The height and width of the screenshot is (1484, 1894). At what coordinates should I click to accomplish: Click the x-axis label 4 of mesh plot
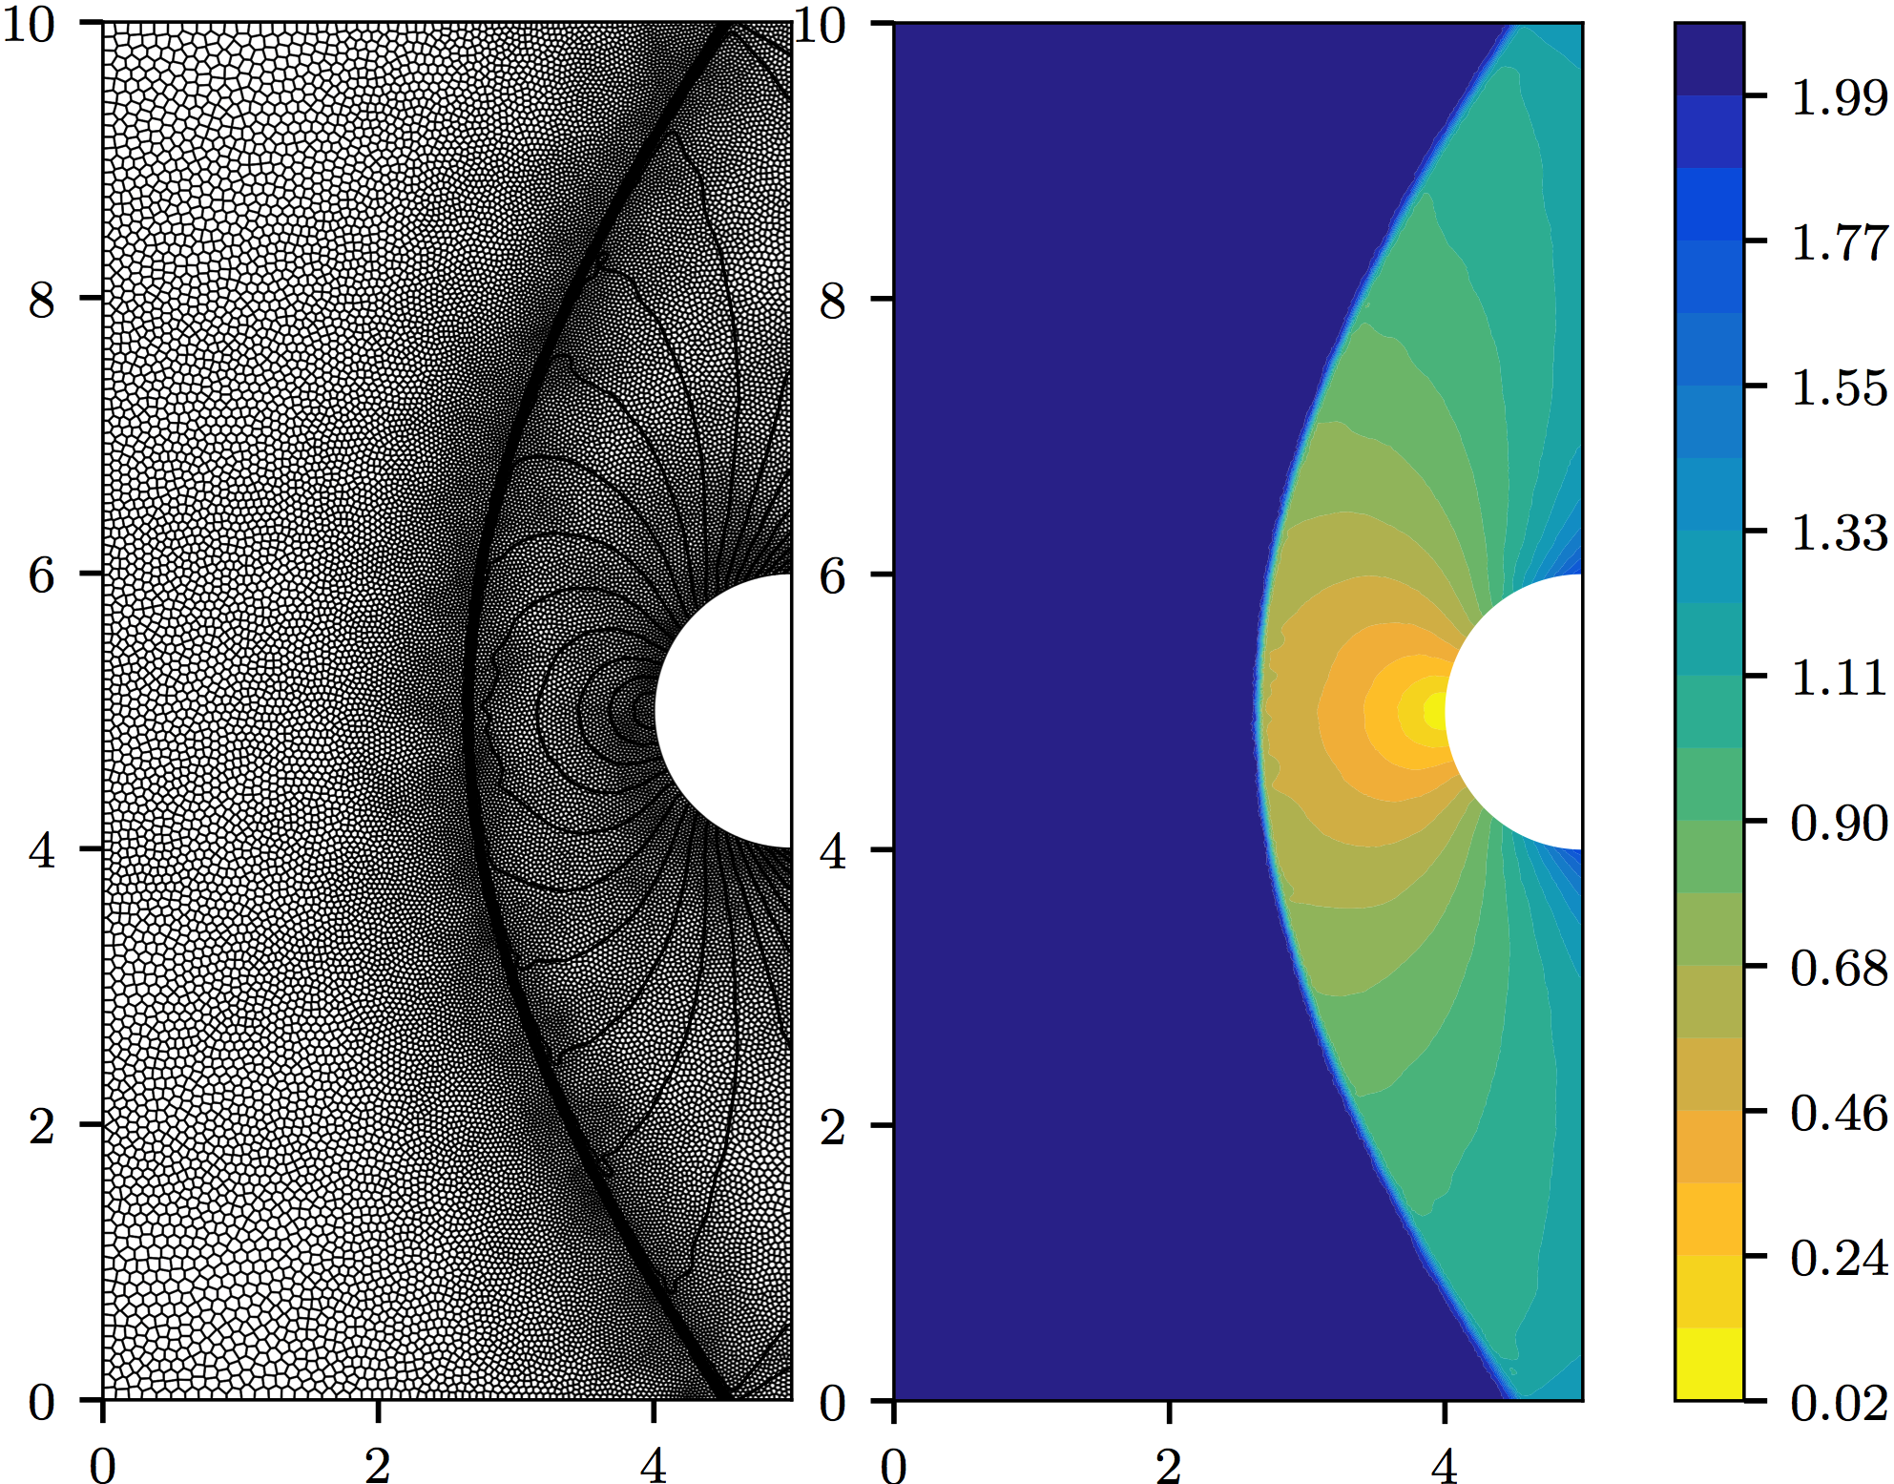pos(654,1465)
